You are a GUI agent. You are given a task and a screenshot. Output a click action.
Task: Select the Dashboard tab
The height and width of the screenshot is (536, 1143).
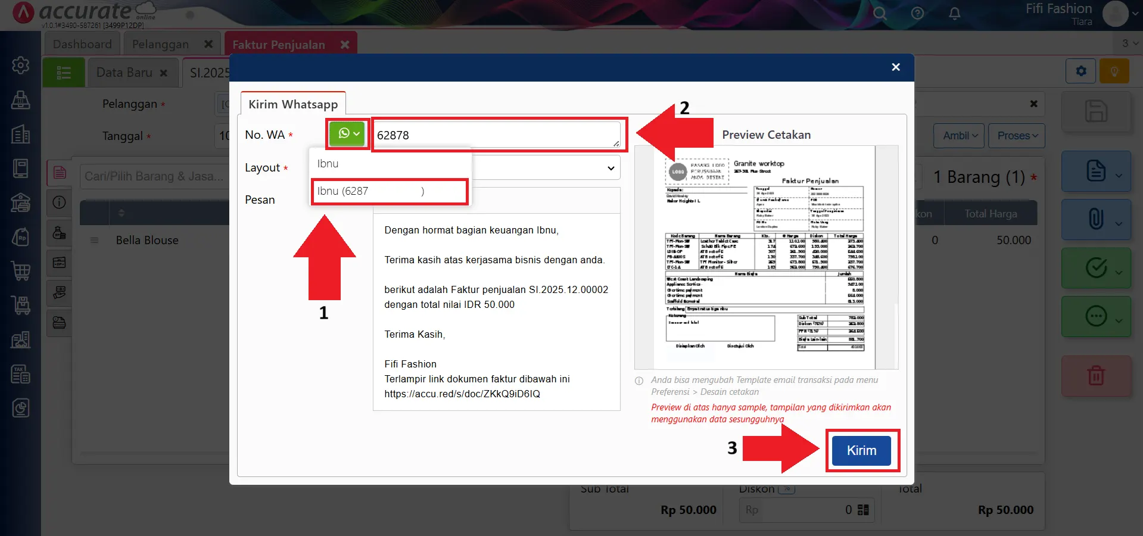[82, 43]
